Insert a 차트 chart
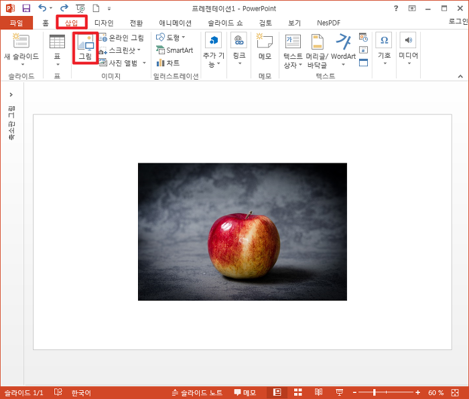 tap(167, 63)
